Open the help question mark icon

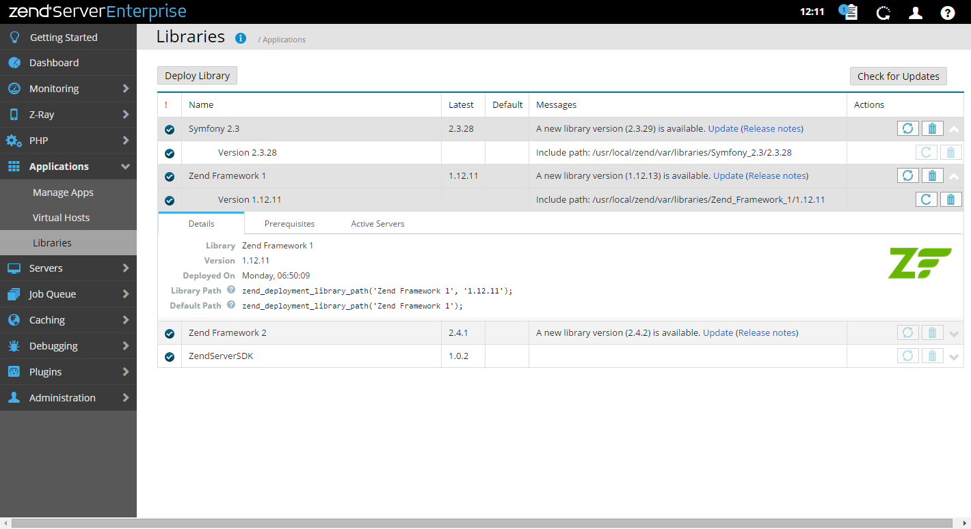pos(947,12)
